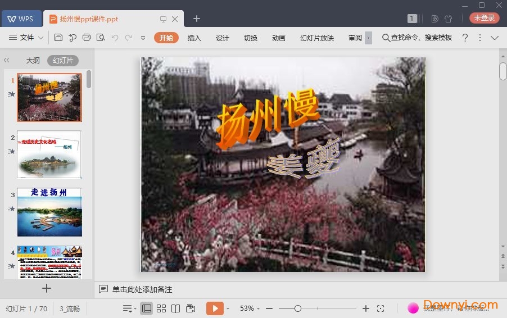Collapse the slide panel with double chevron
The image size is (507, 318).
coord(7,60)
